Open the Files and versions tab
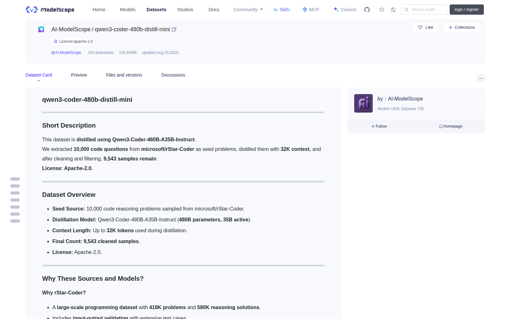 tap(124, 75)
